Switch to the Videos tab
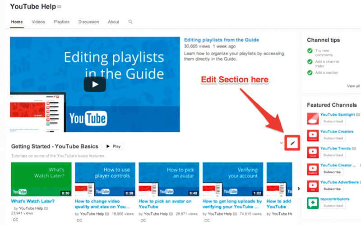Viewport: 361px width, 225px height. tap(38, 22)
